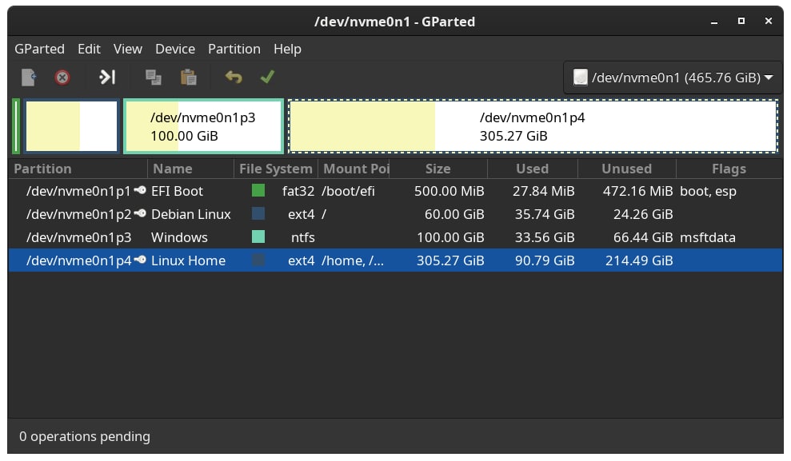Sort by the Size column header

coord(437,169)
